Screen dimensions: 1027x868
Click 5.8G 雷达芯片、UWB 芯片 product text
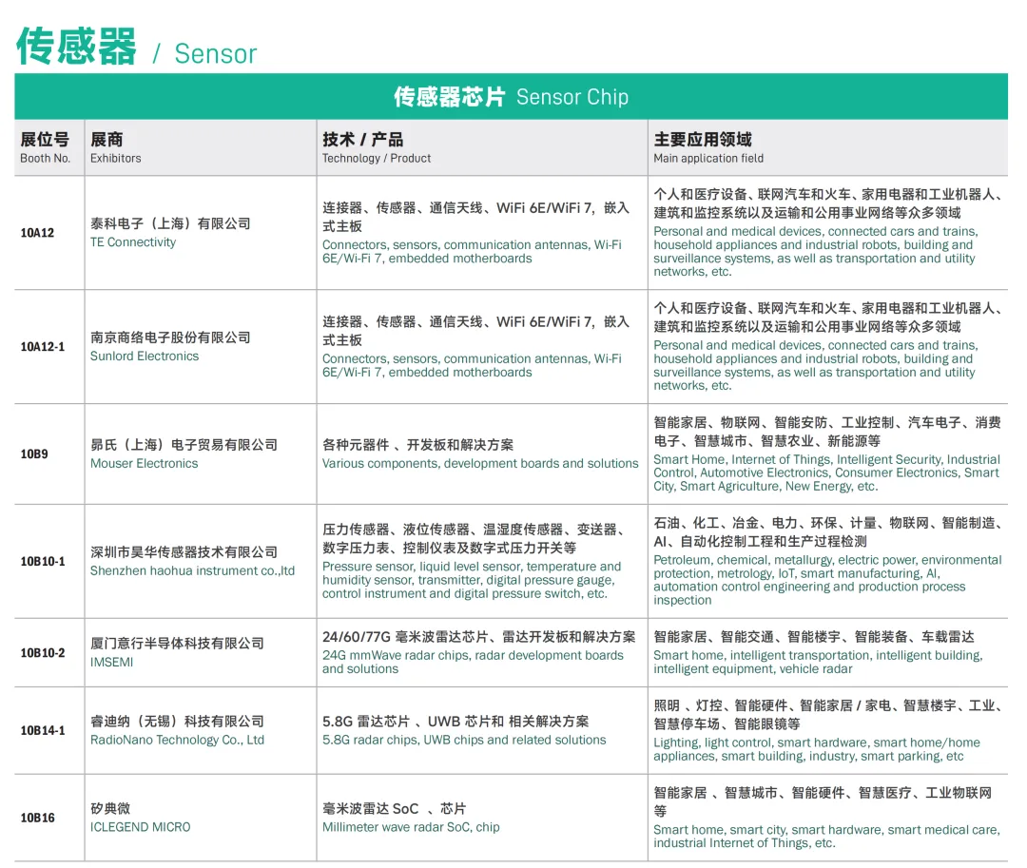pyautogui.click(x=455, y=722)
